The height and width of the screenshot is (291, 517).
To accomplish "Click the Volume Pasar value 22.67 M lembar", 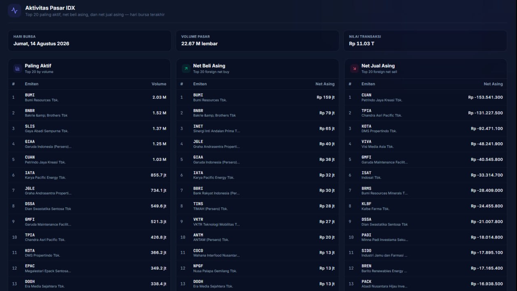I will click(x=199, y=44).
